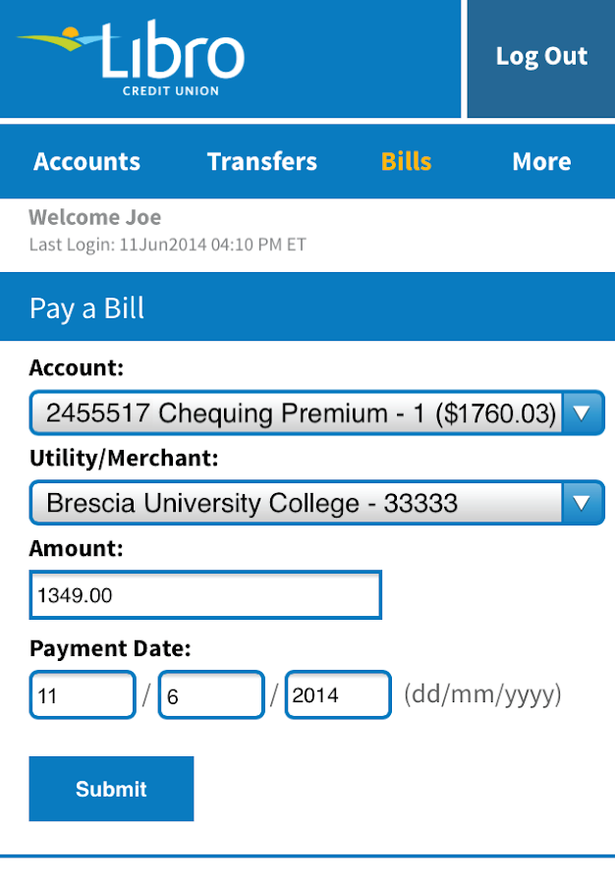Submit the bill payment

coord(111,789)
